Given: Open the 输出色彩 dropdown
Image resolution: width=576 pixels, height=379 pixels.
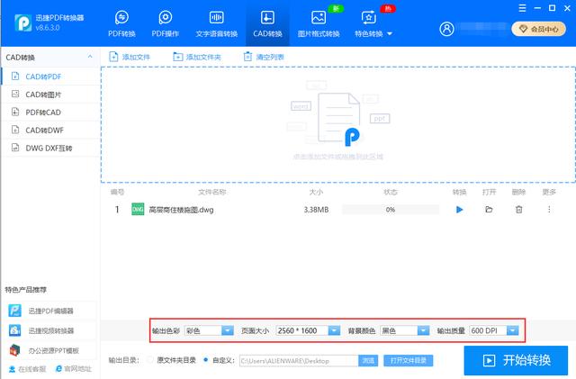Looking at the screenshot, I should tap(209, 330).
